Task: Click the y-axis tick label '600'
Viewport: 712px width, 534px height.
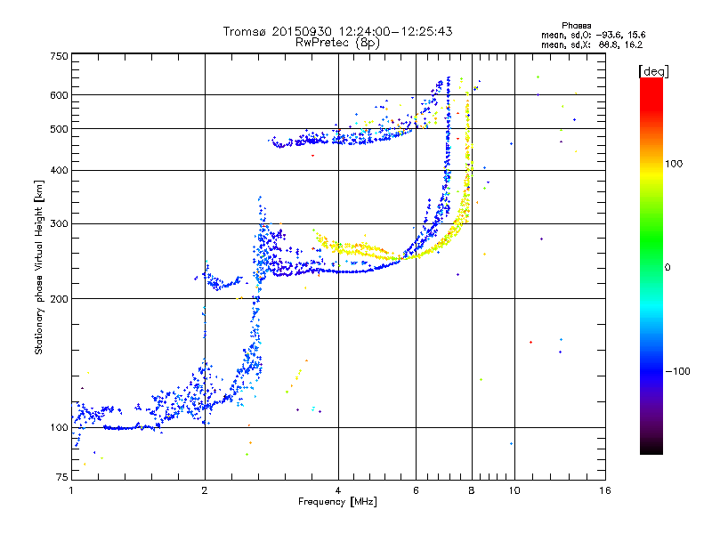Action: 59,95
